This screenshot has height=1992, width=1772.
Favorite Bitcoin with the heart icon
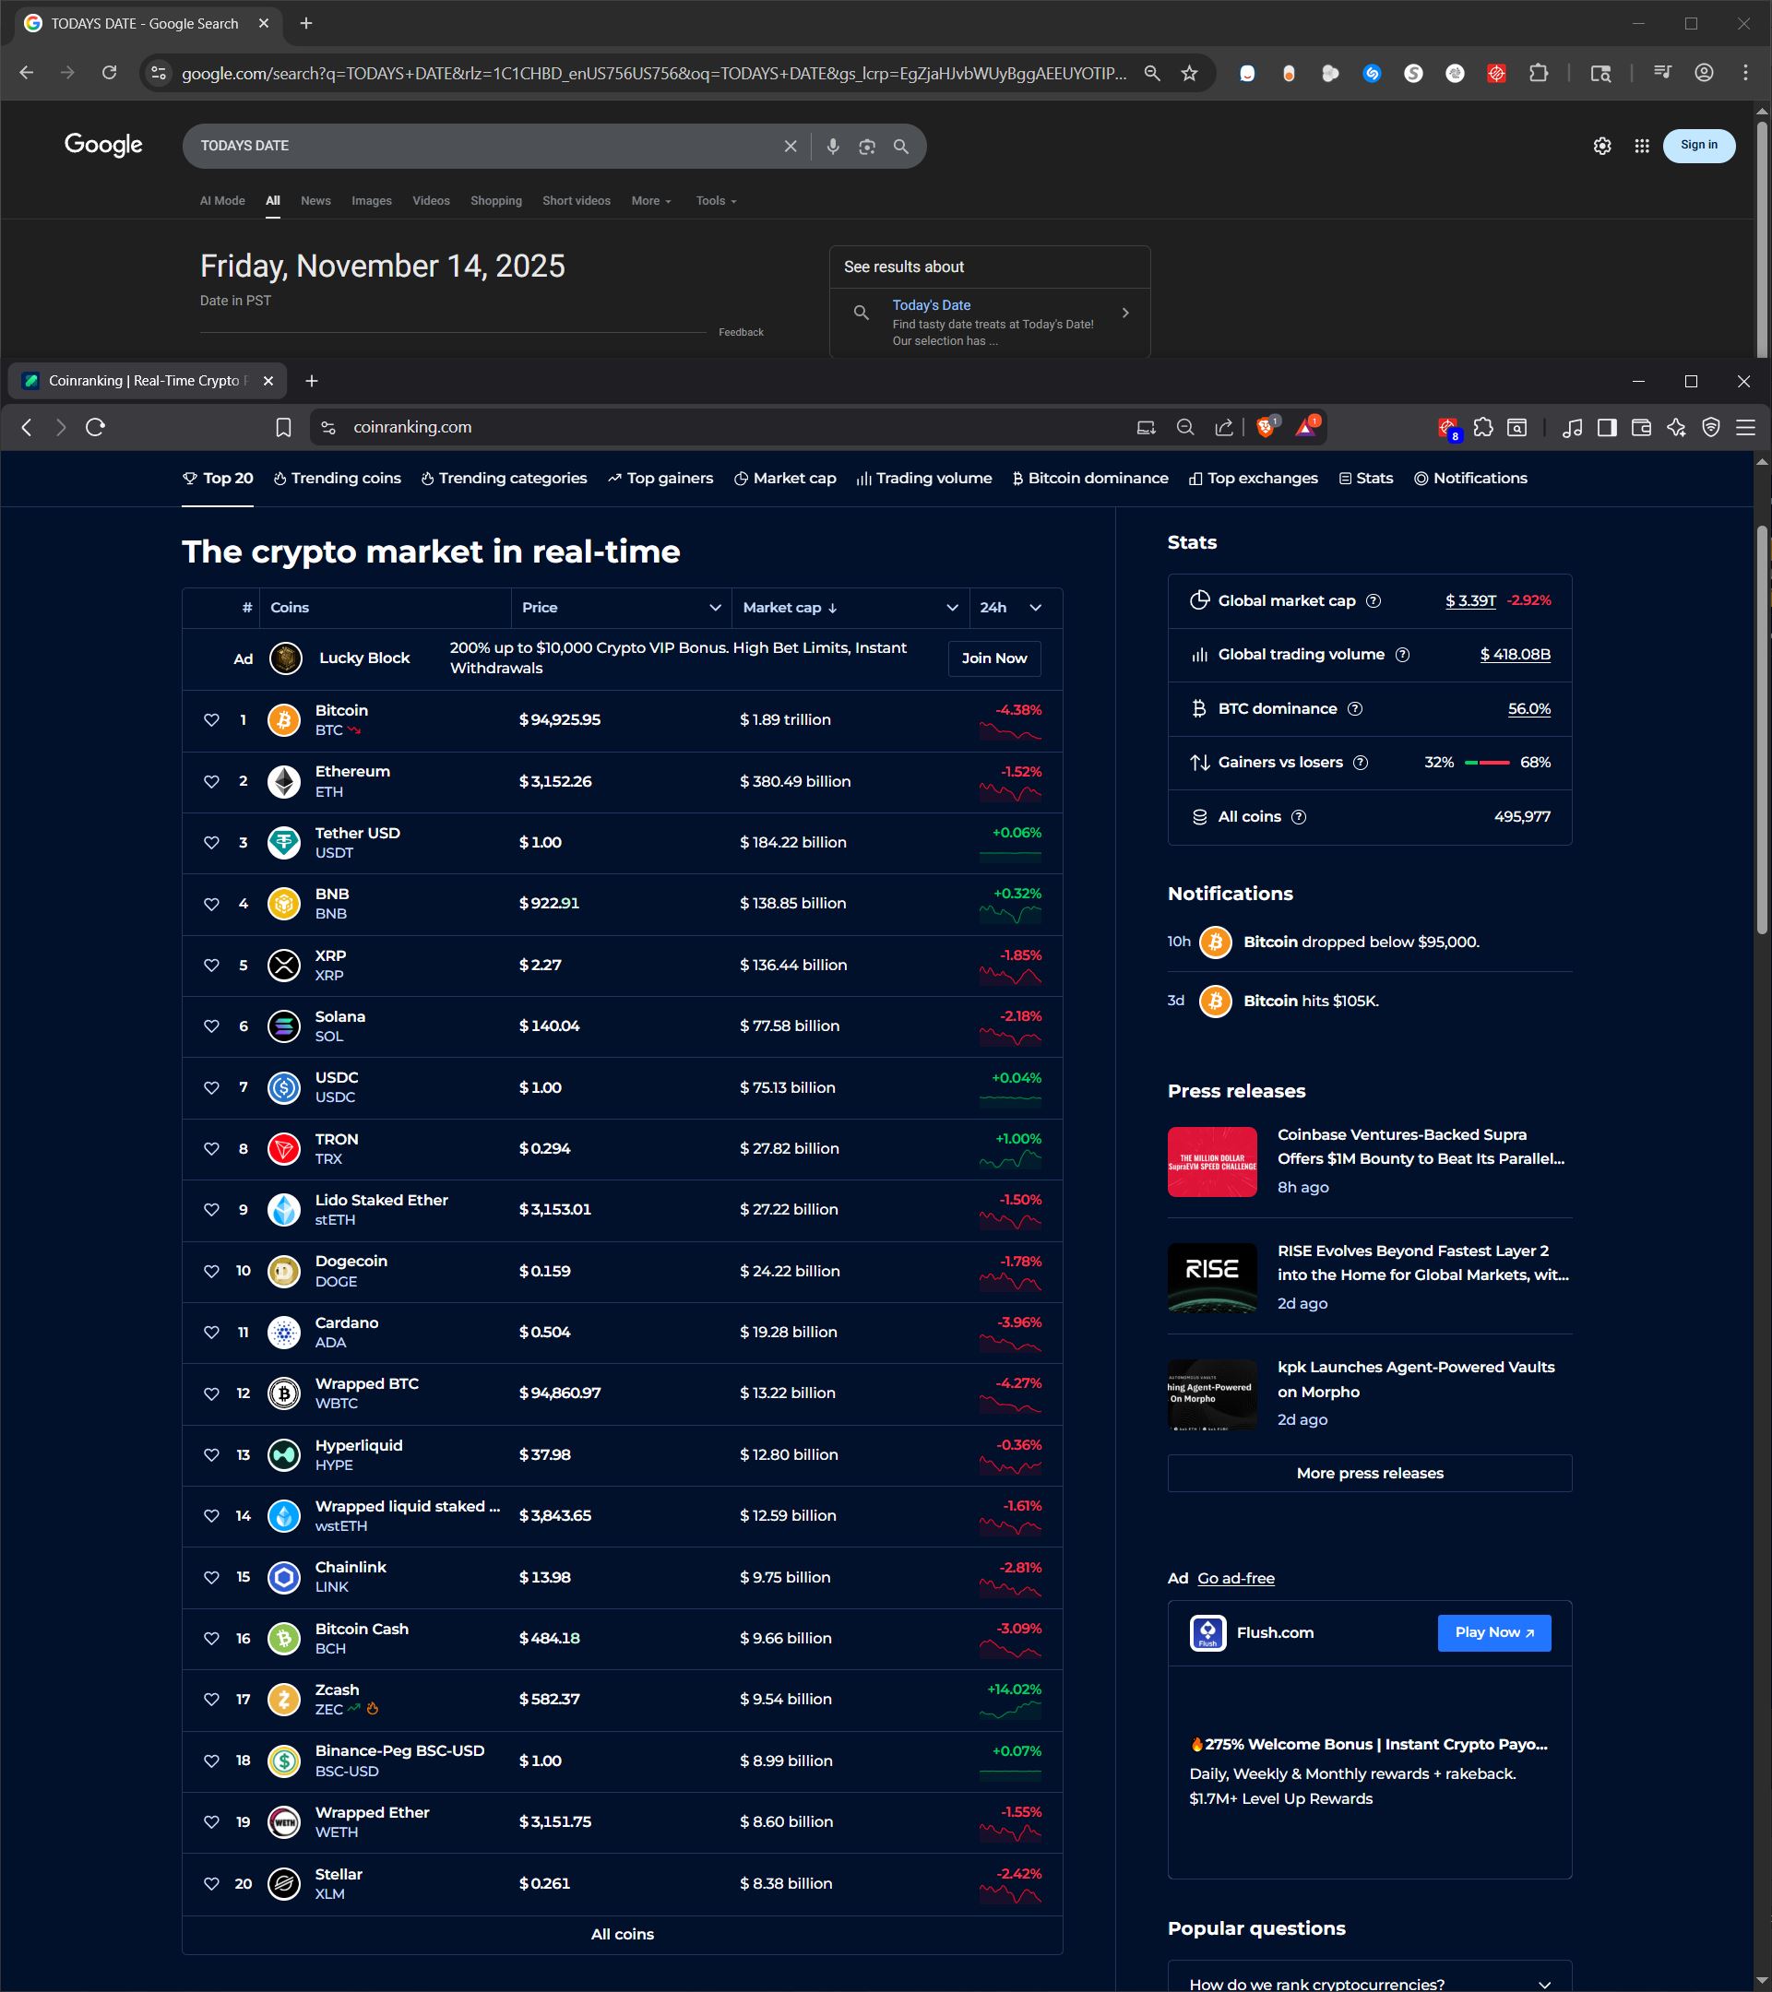pos(211,720)
